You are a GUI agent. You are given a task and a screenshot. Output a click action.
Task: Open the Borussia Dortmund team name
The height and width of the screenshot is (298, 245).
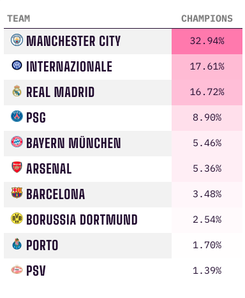[82, 220]
